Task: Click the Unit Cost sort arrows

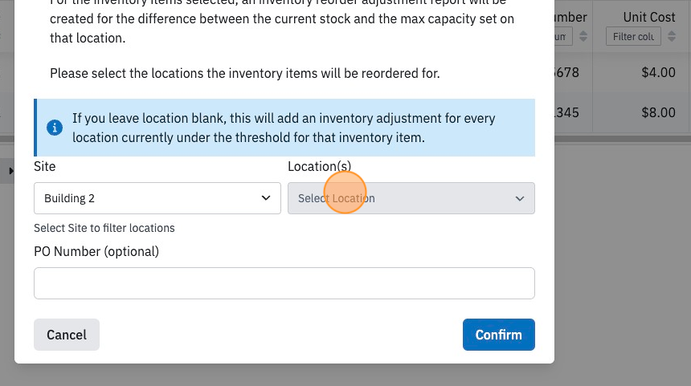Action: click(672, 37)
